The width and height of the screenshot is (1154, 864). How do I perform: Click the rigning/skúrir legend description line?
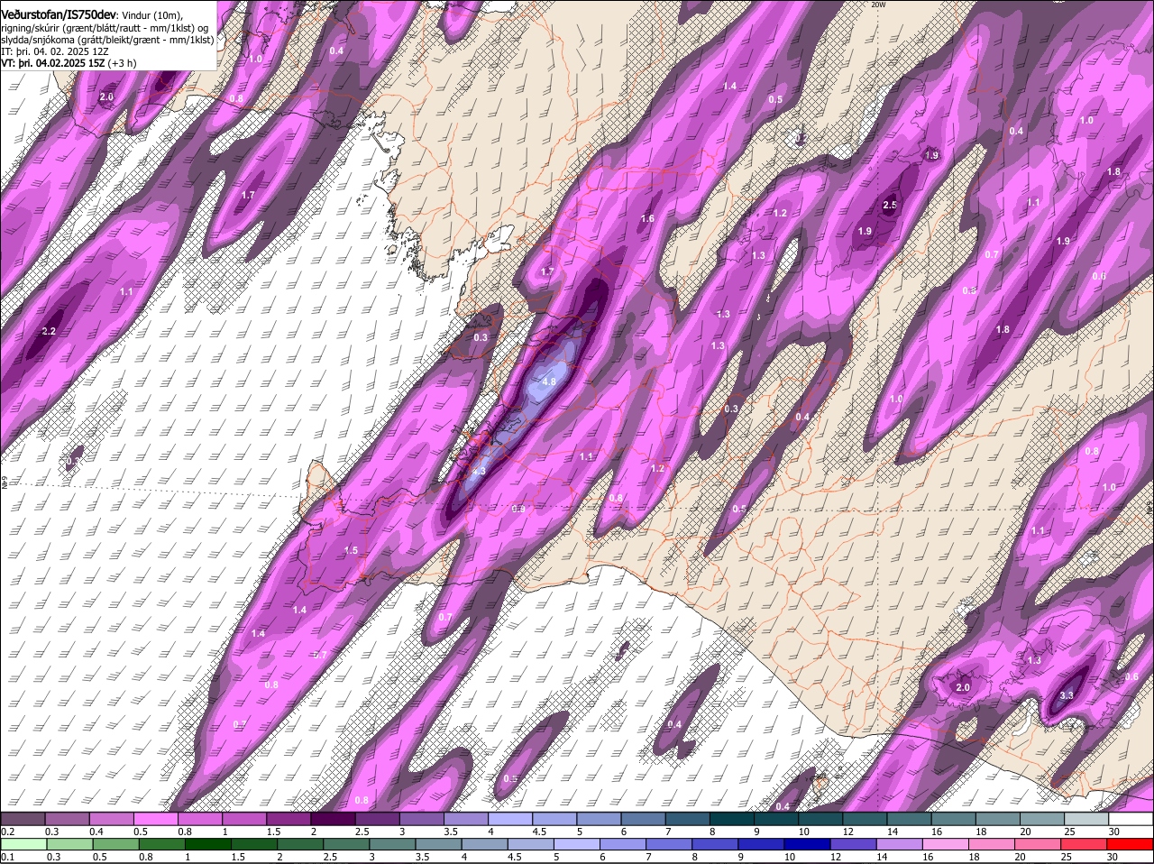click(105, 27)
